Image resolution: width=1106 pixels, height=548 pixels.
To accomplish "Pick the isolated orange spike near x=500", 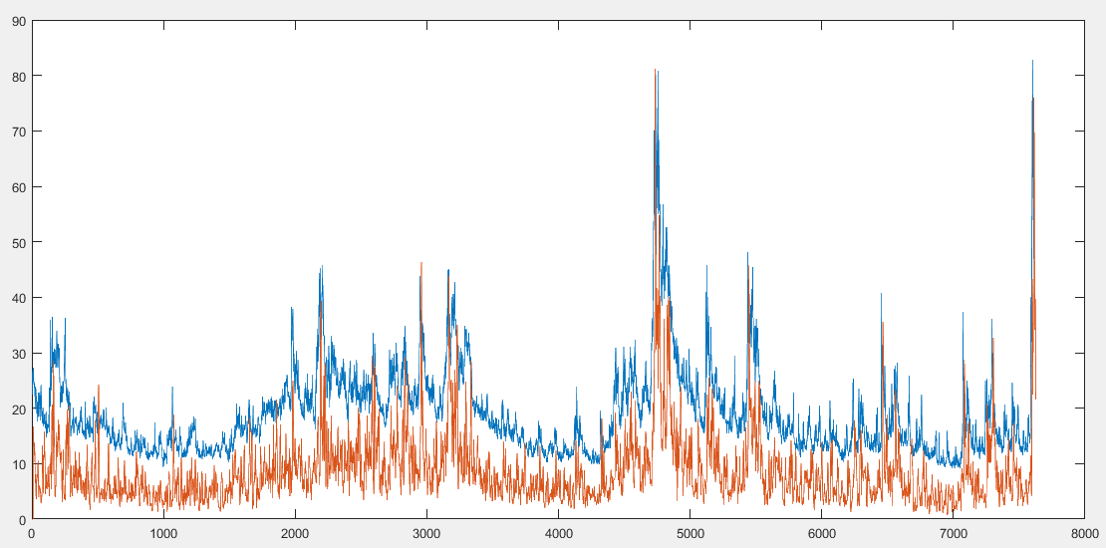I will [99, 388].
